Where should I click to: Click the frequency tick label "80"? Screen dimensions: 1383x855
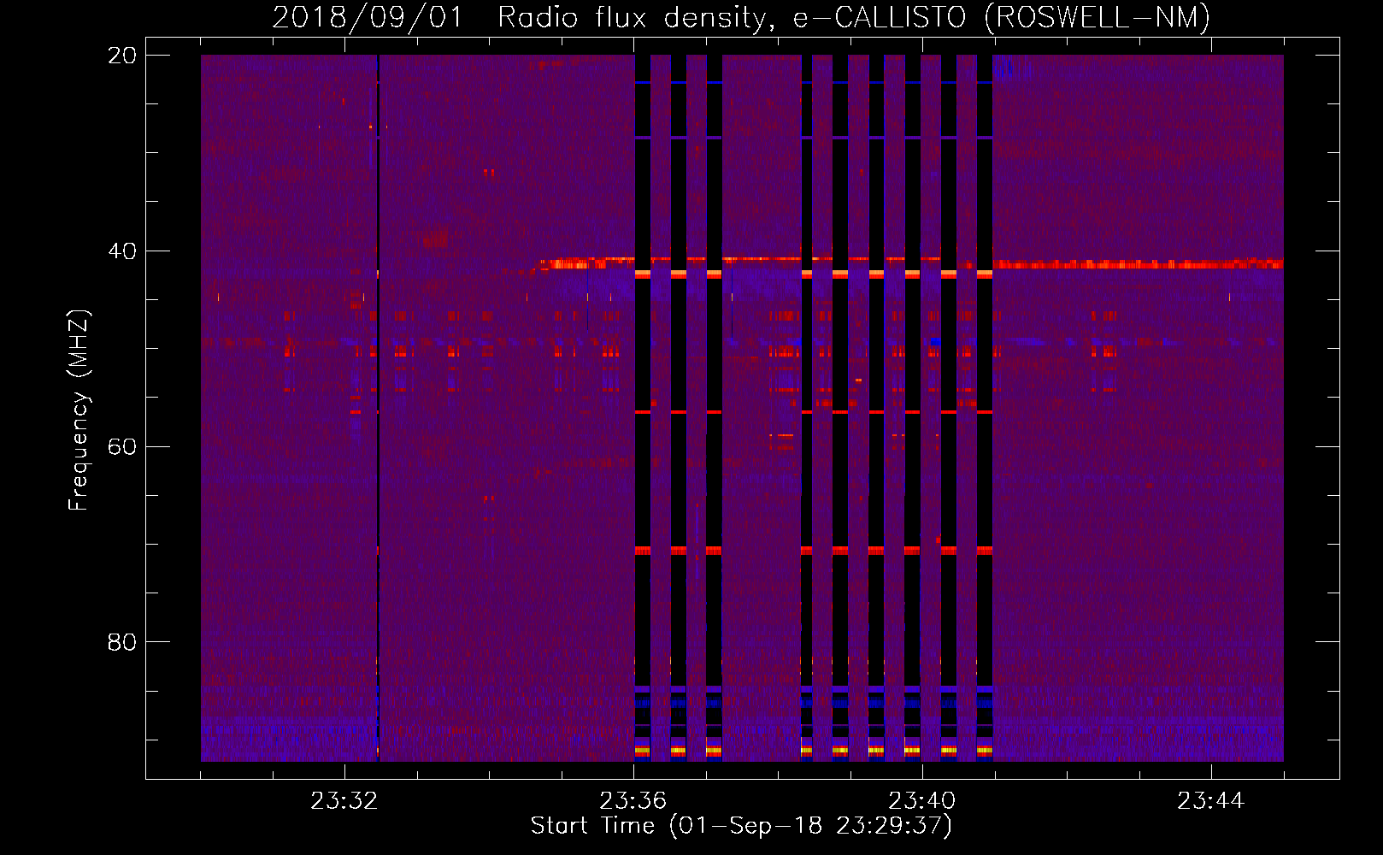pos(122,642)
